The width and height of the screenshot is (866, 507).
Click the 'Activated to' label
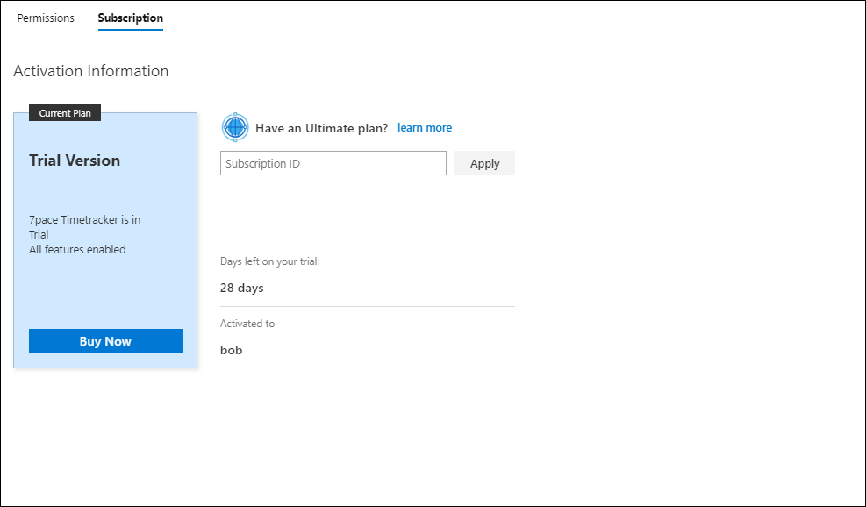[x=247, y=324]
